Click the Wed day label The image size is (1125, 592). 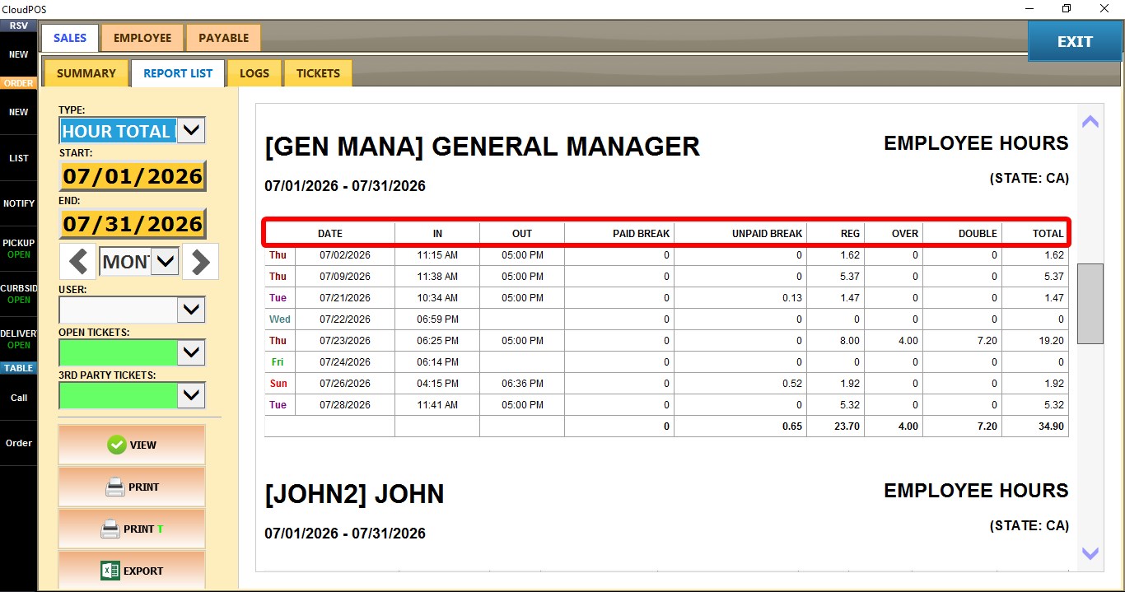click(279, 319)
